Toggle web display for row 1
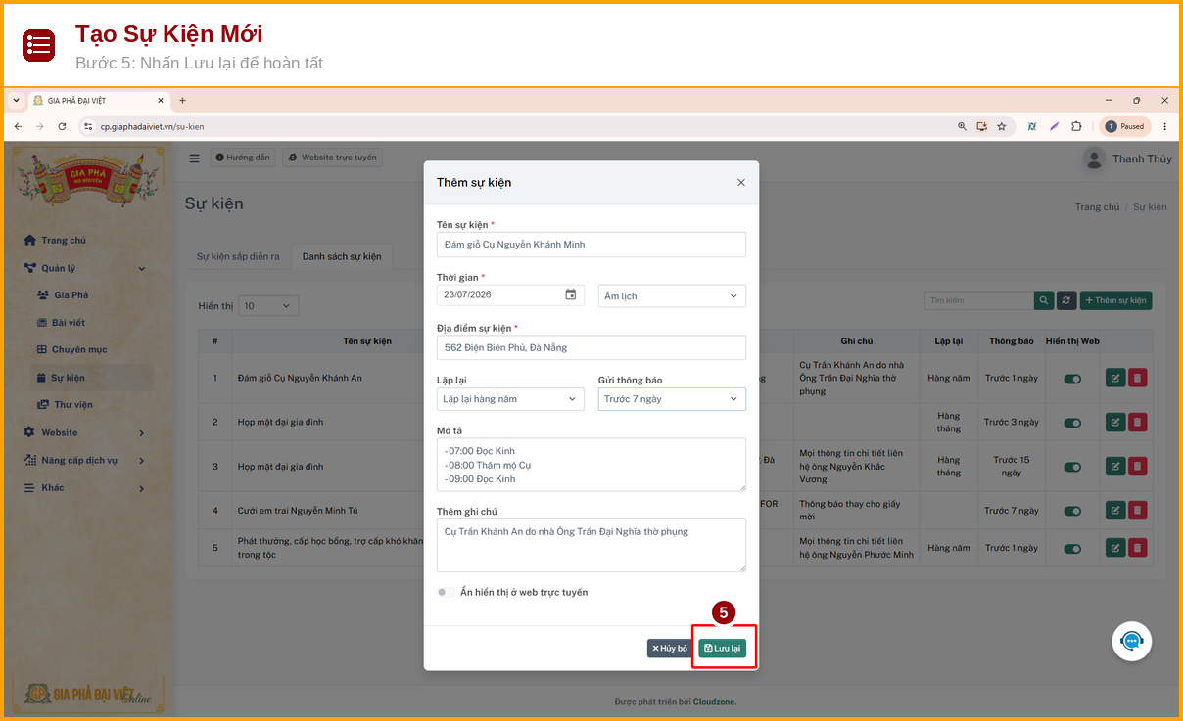The image size is (1183, 721). [1072, 378]
